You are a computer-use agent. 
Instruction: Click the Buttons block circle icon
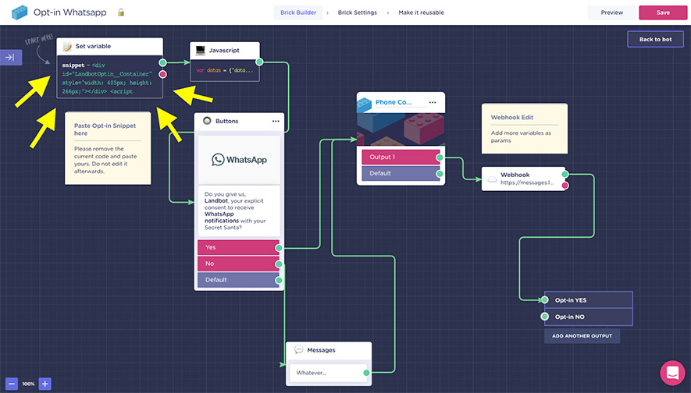207,121
